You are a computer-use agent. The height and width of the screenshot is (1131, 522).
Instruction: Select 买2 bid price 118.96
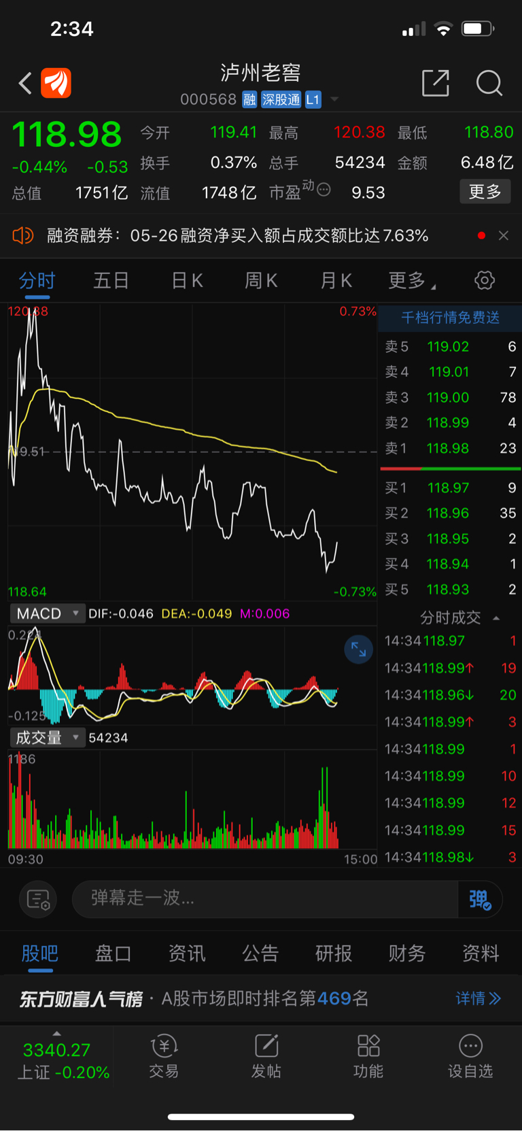[x=450, y=513]
